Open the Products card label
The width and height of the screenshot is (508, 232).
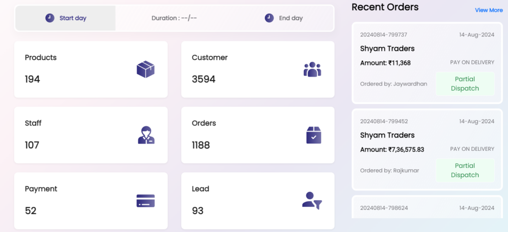pyautogui.click(x=41, y=57)
